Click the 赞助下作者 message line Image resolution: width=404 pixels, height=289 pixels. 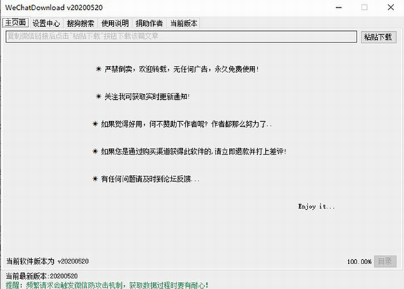point(182,124)
